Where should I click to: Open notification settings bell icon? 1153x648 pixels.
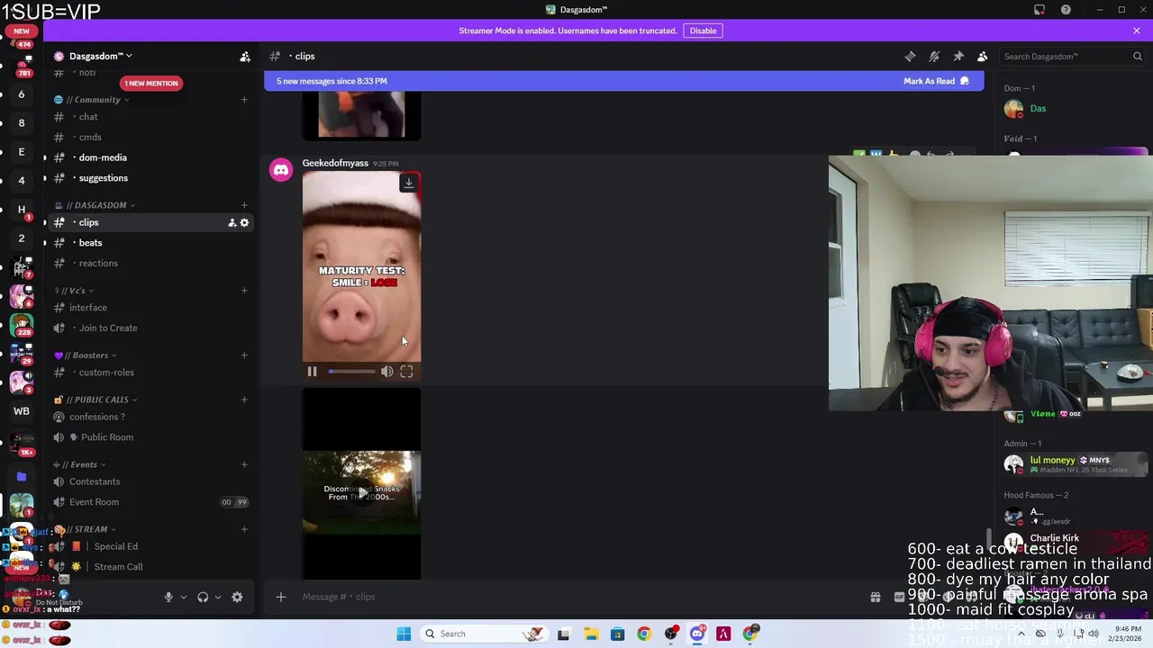[x=934, y=57]
